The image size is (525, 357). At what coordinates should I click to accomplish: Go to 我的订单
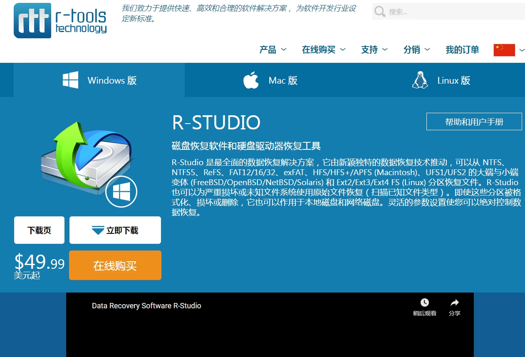462,50
